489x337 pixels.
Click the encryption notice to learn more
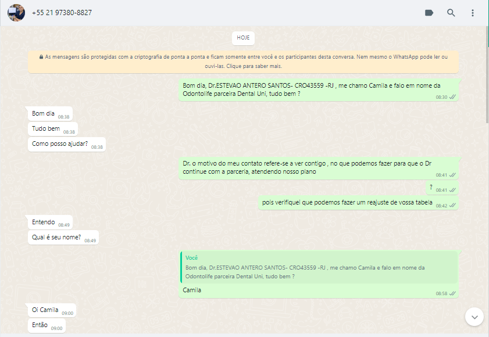coord(243,62)
